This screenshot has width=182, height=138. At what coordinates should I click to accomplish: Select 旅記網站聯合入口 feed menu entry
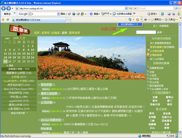tap(130, 24)
